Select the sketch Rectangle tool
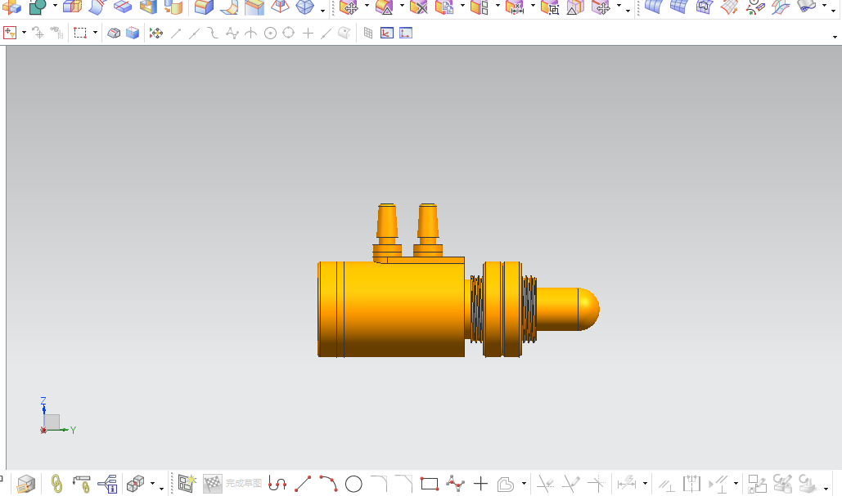Viewport: 842px width, 496px height. click(x=430, y=485)
